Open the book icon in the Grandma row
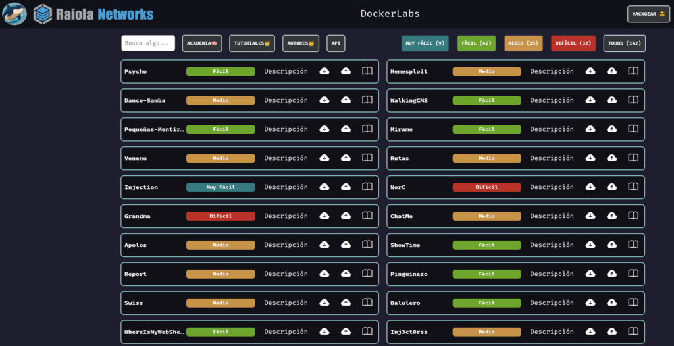Viewport: 674px width, 346px height. pos(367,216)
